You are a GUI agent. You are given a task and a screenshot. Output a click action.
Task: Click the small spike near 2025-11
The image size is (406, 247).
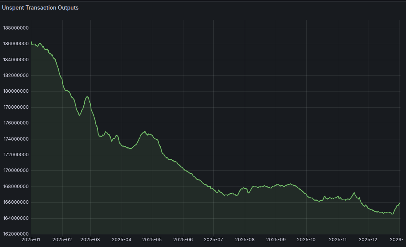point(354,193)
